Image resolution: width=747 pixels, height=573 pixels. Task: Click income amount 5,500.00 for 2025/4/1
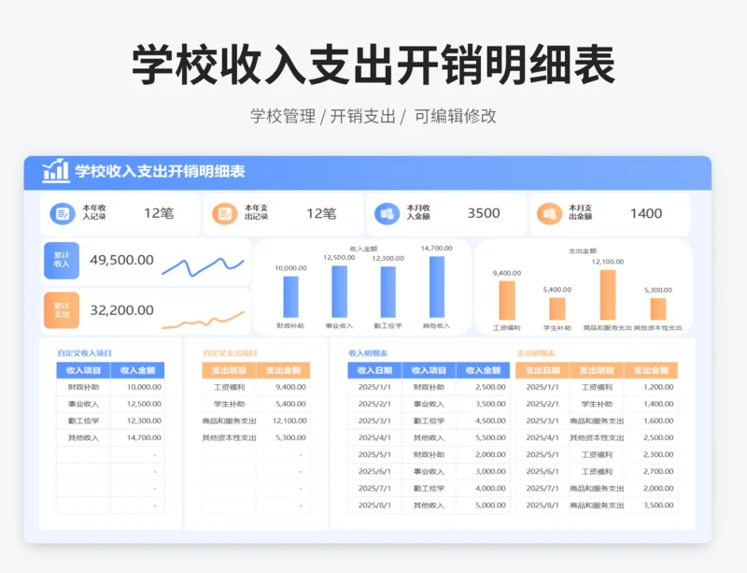(x=483, y=437)
